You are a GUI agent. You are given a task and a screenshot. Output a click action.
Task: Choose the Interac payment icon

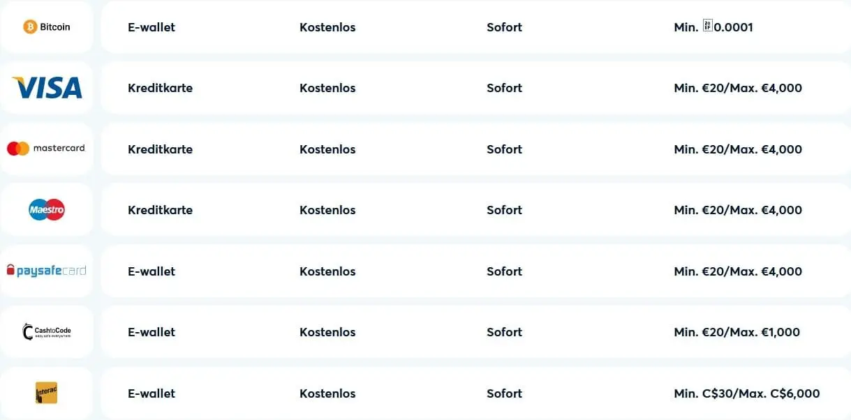pos(46,393)
